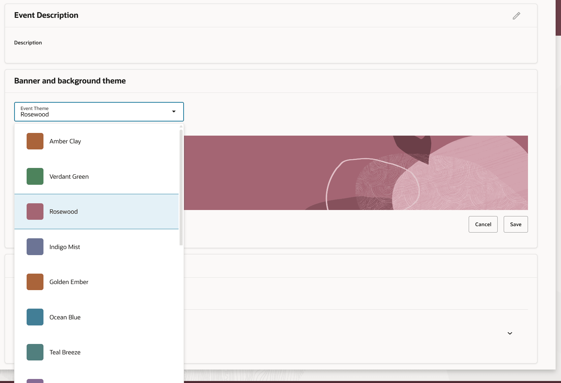The height and width of the screenshot is (383, 561).
Task: Click the Cancel button
Action: (x=483, y=224)
